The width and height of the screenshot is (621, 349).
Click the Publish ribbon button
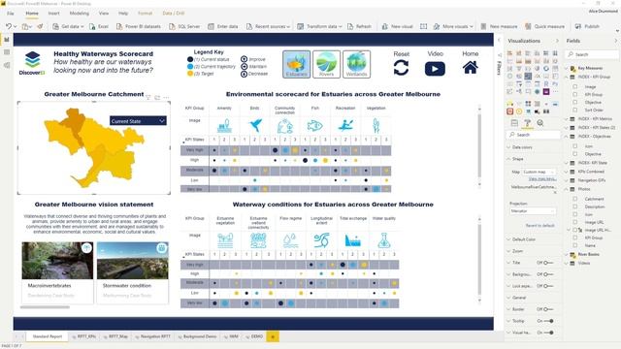point(587,26)
